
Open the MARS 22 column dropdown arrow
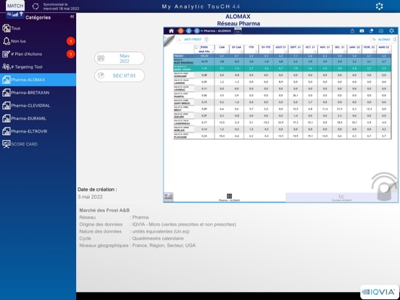coord(389,51)
